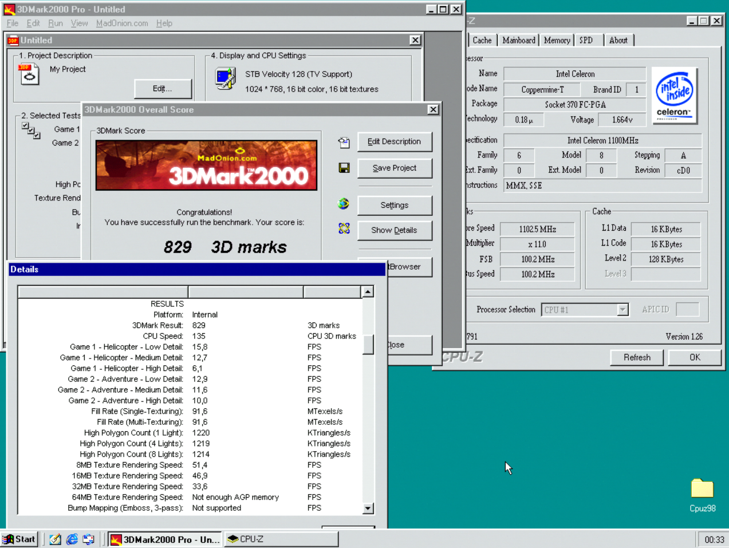Click the icon beside Show Details
Image resolution: width=729 pixels, height=548 pixels.
(x=344, y=228)
